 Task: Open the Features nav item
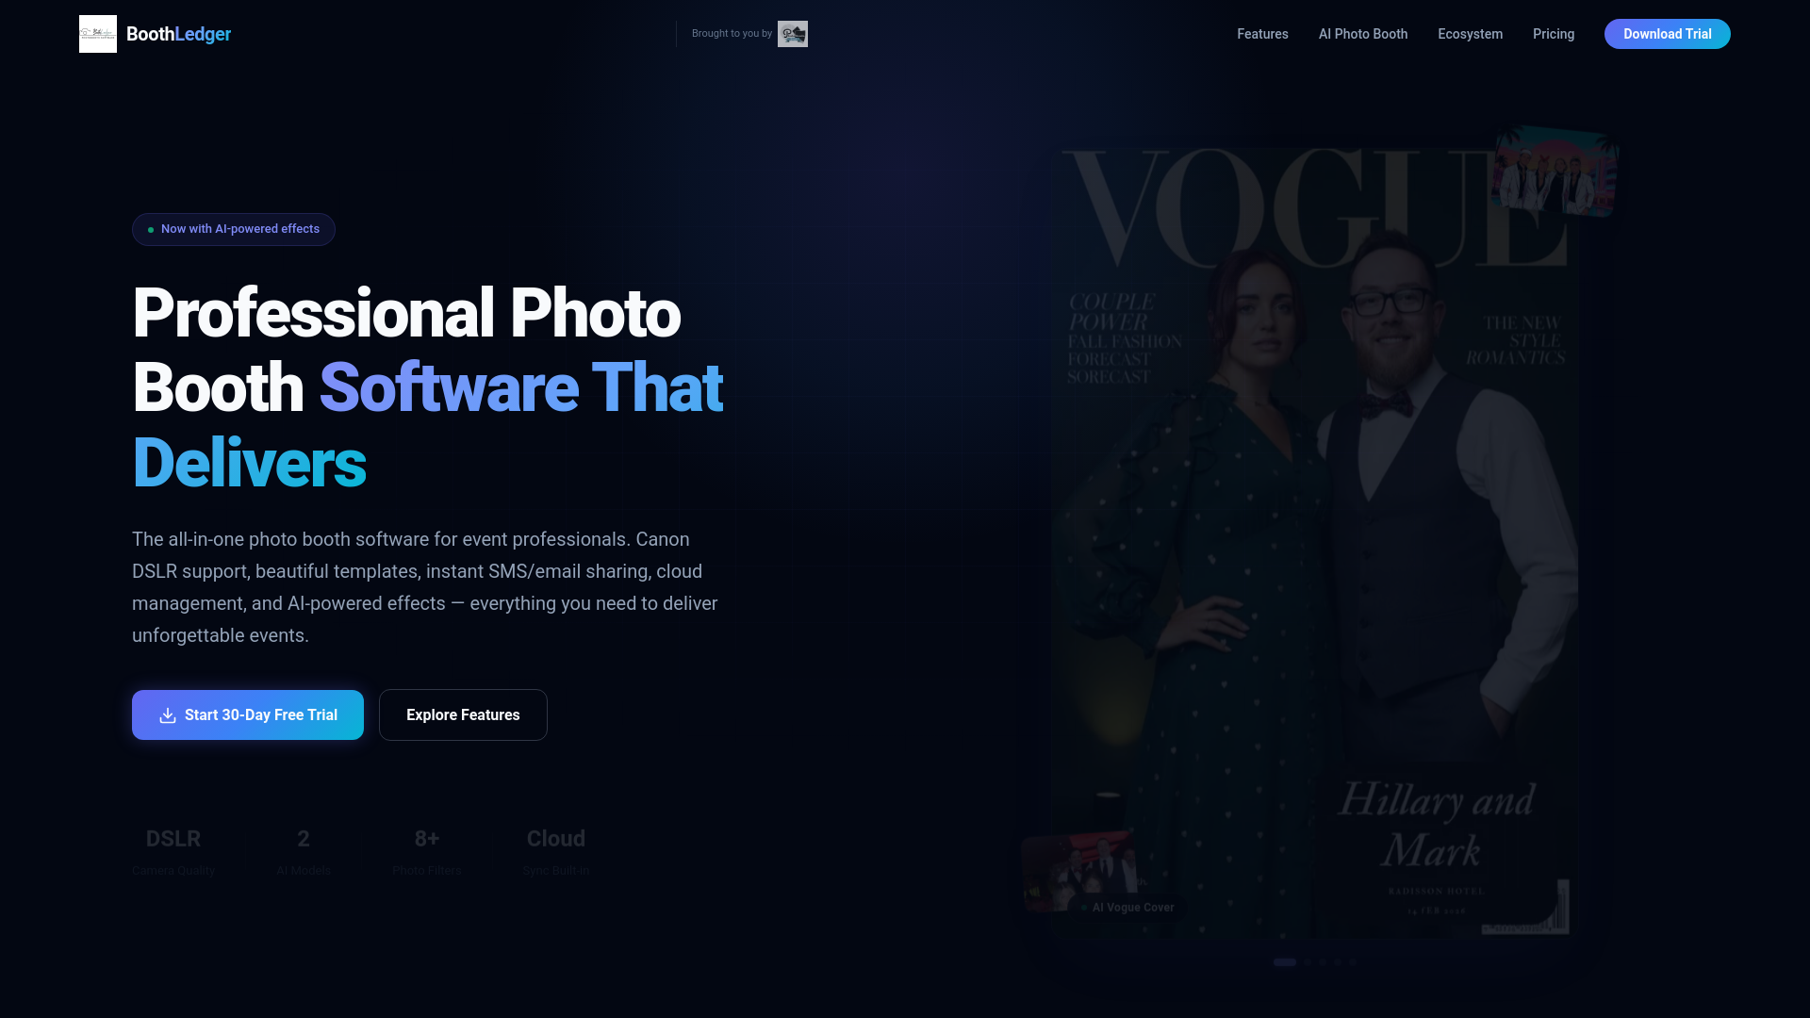[1262, 34]
